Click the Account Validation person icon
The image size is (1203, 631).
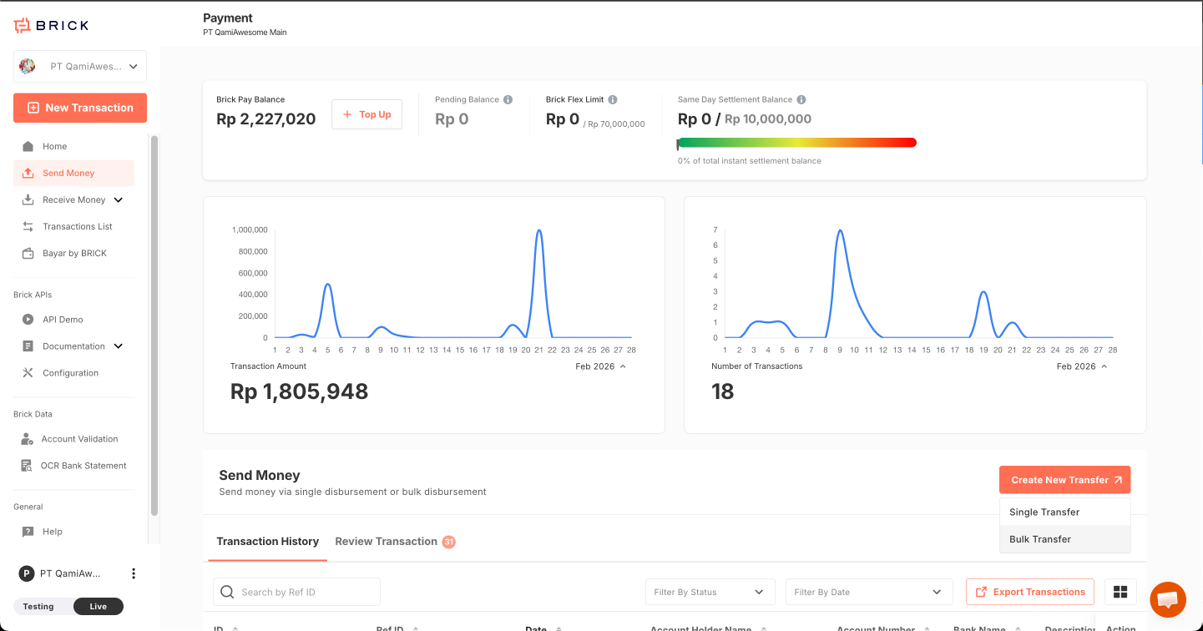28,439
